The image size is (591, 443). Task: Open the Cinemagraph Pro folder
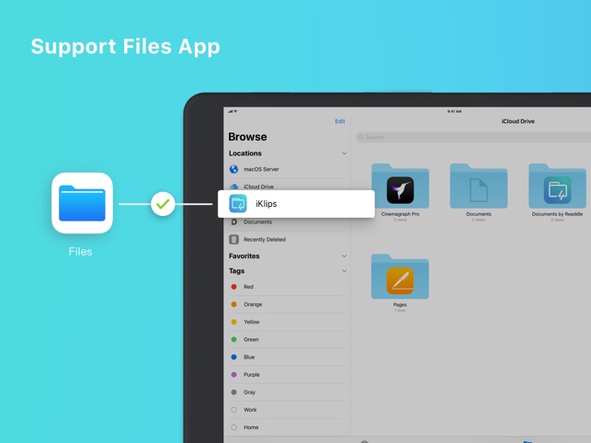tap(400, 186)
